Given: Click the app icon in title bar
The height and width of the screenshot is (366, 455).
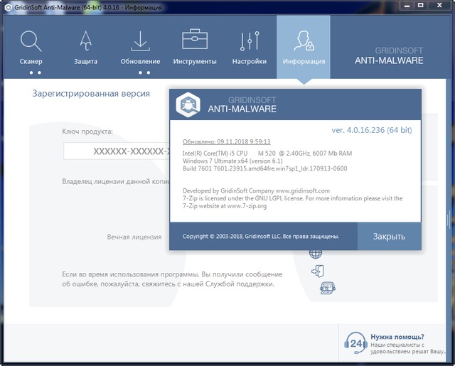Looking at the screenshot, I should (8, 6).
